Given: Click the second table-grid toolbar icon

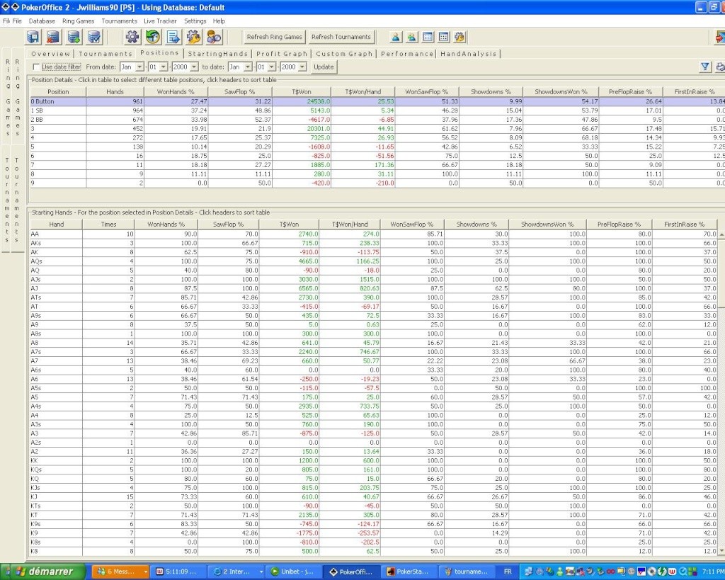Looking at the screenshot, I should pyautogui.click(x=443, y=37).
